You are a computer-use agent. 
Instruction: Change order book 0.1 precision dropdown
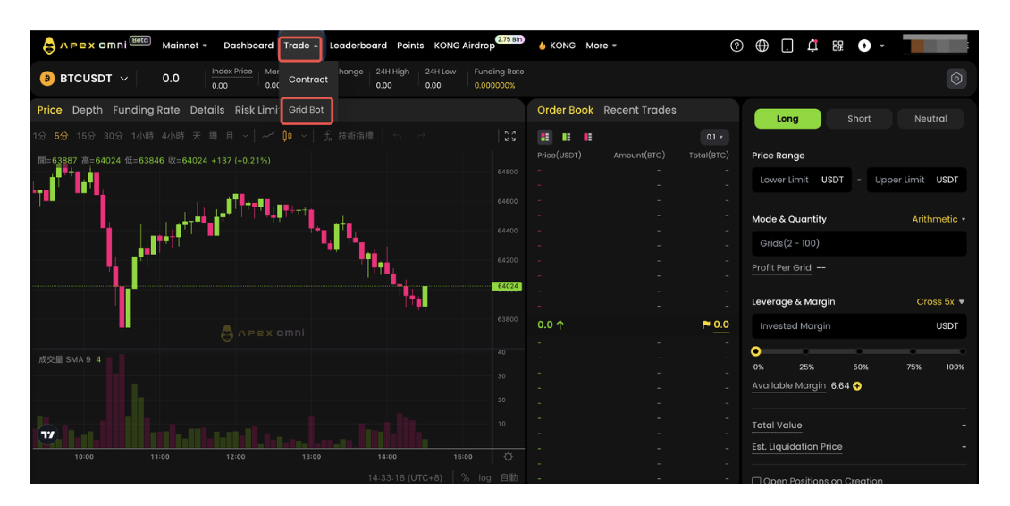coord(714,138)
